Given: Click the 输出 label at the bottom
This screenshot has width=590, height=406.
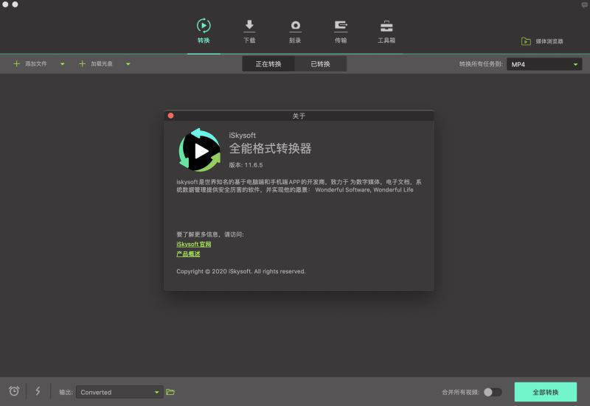Looking at the screenshot, I should click(x=66, y=392).
